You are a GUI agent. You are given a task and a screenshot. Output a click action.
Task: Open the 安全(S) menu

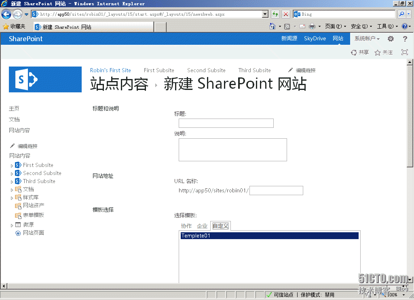361,26
